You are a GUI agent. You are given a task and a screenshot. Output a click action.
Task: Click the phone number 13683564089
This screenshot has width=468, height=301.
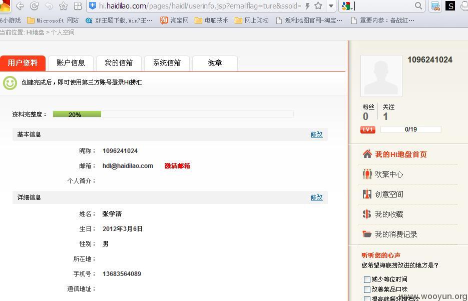122,273
